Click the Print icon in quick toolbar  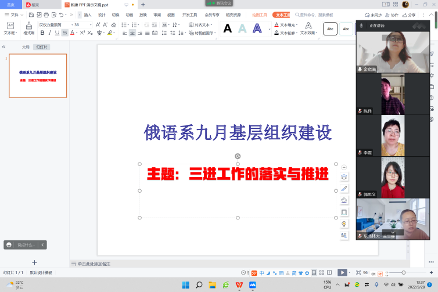(x=46, y=15)
